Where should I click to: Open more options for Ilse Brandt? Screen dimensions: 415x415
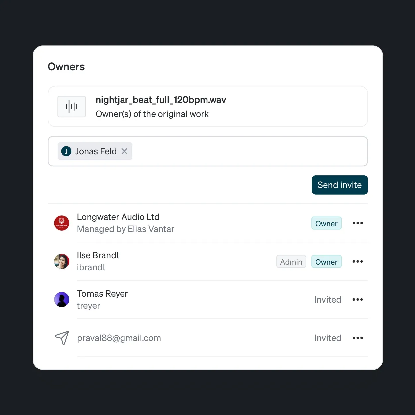click(x=358, y=261)
